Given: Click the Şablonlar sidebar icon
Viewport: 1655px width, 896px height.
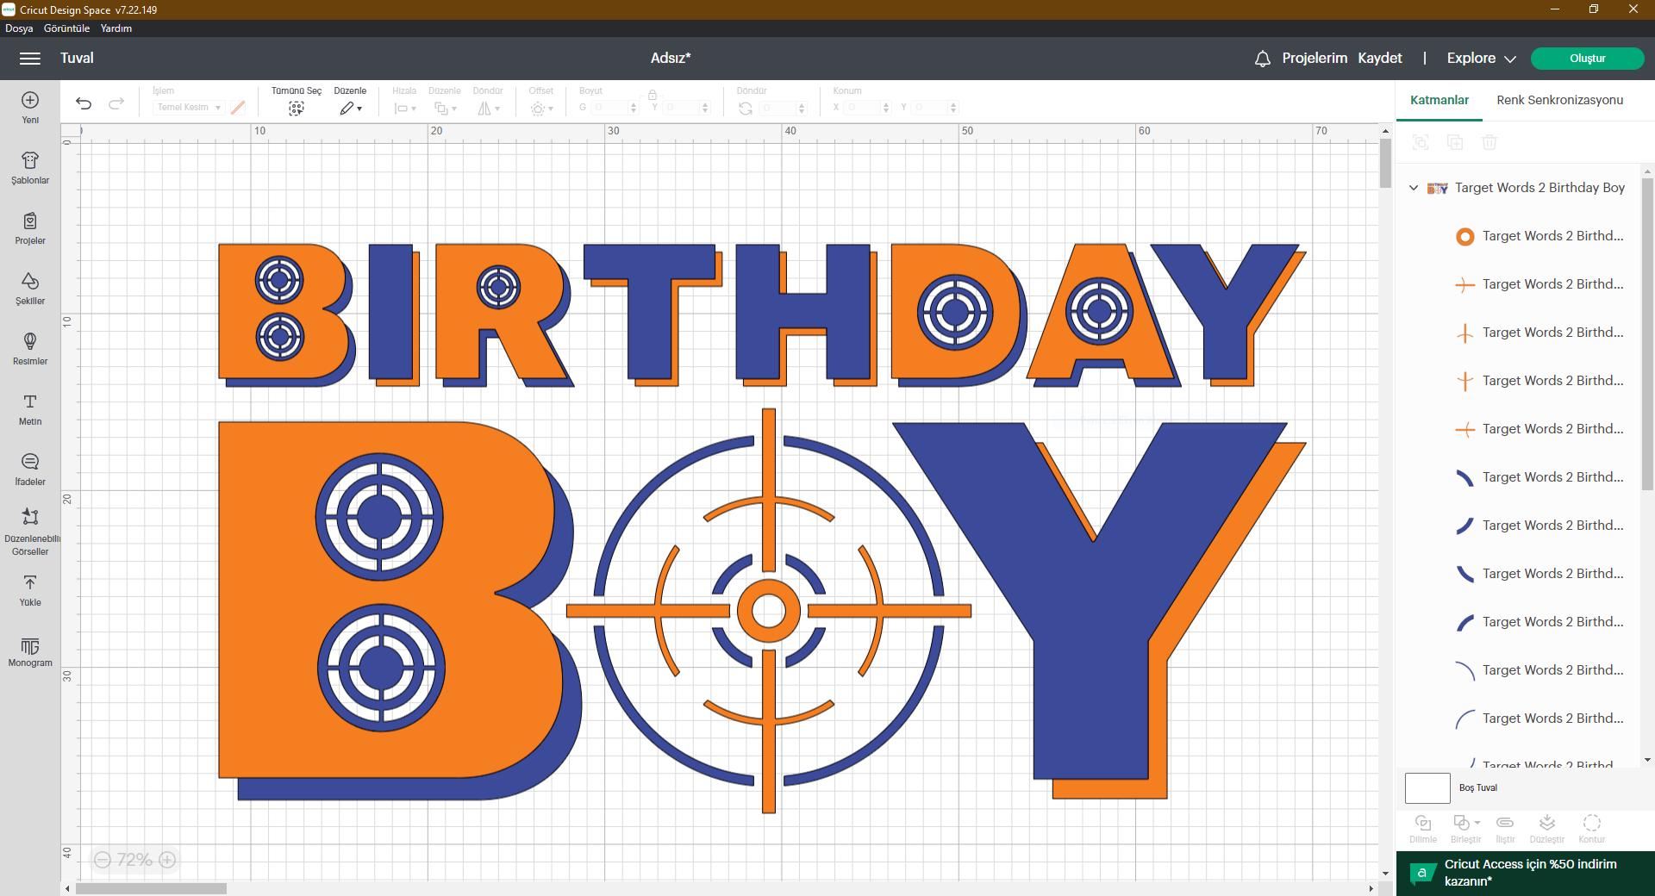Looking at the screenshot, I should [x=29, y=168].
